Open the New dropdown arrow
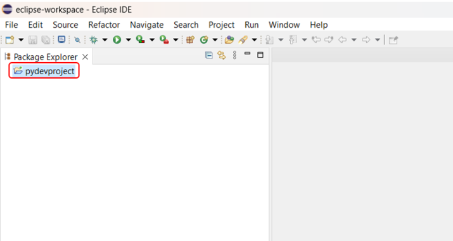 21,39
